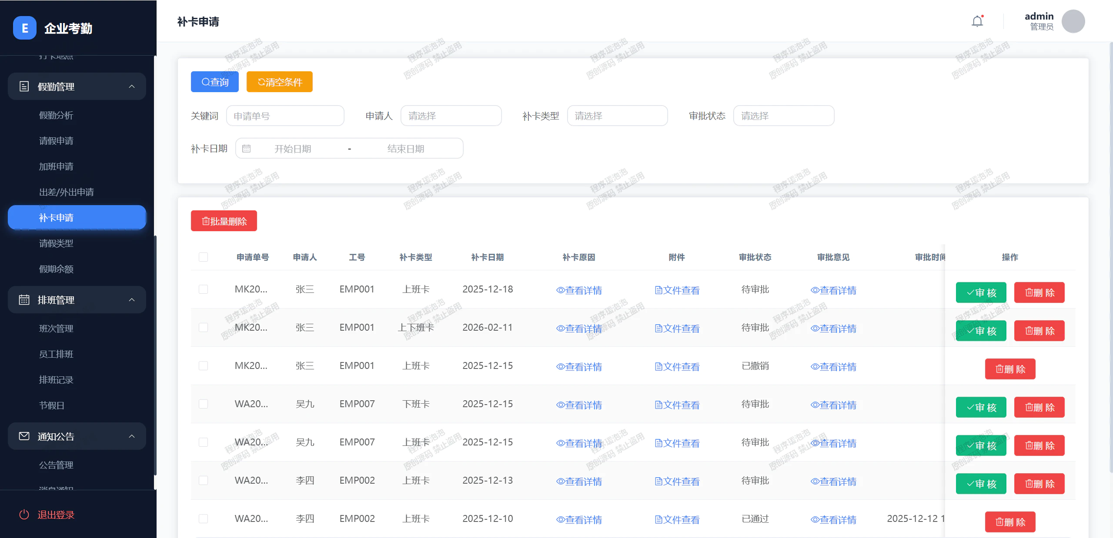Tick the checkbox for the 2025-12-10 row
The height and width of the screenshot is (538, 1113).
click(x=203, y=518)
